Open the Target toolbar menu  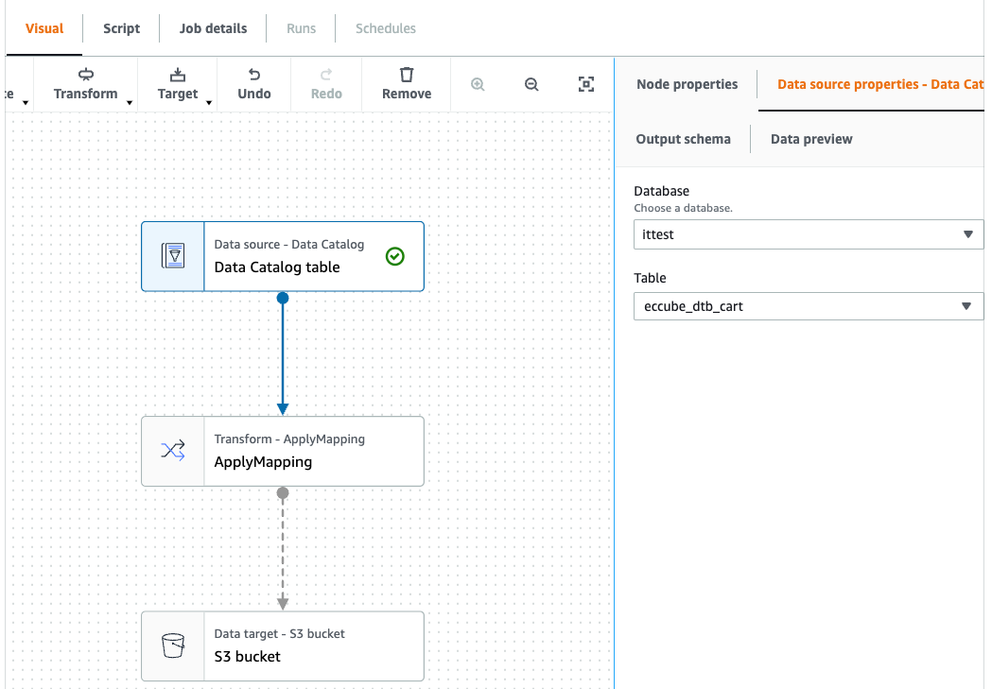(178, 85)
